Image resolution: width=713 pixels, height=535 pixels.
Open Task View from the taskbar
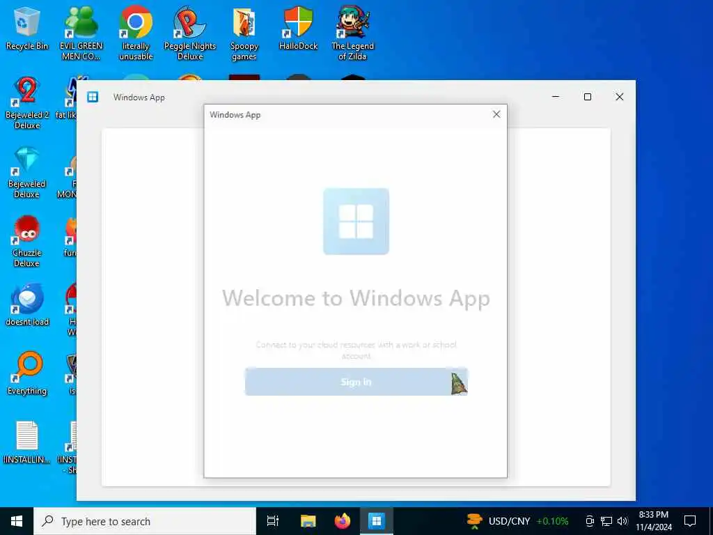tap(273, 521)
